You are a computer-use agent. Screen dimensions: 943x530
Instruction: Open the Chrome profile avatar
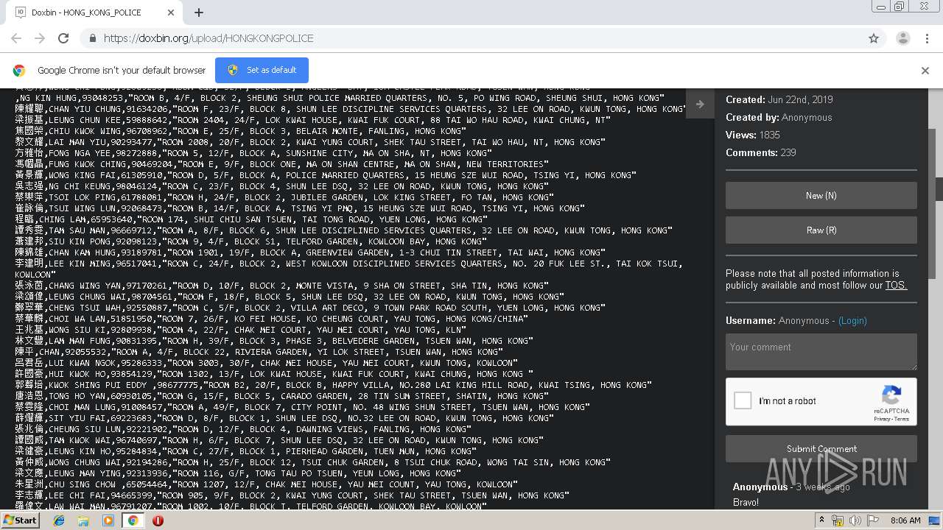(x=903, y=38)
